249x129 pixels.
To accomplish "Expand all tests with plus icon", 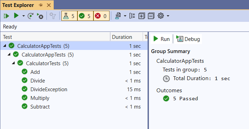I will click(x=142, y=16).
